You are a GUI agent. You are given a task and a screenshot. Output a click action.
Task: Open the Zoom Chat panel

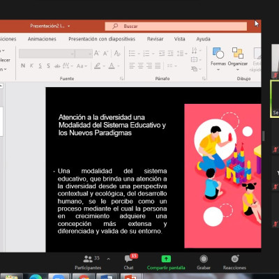[x=129, y=262]
